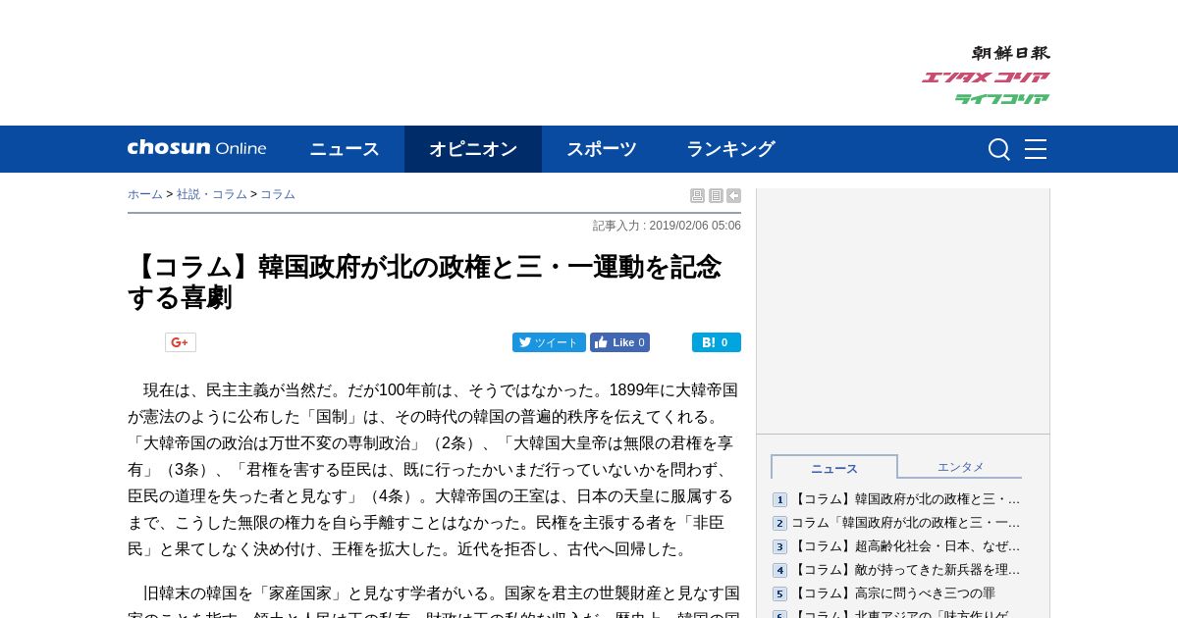Open the search magnifier icon
This screenshot has width=1178, height=618.
pos(998,149)
